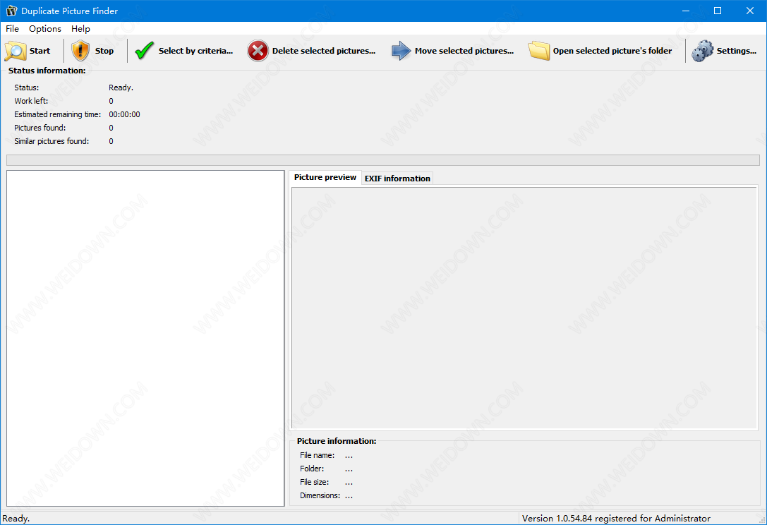Click the Start magnifier icon
The height and width of the screenshot is (525, 767).
[x=15, y=51]
